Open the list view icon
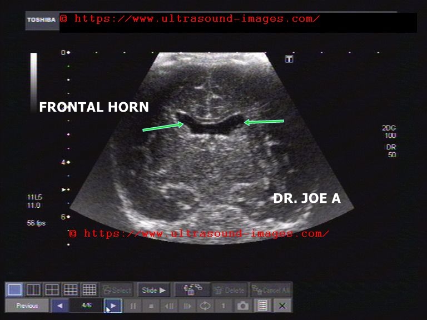 [x=262, y=306]
